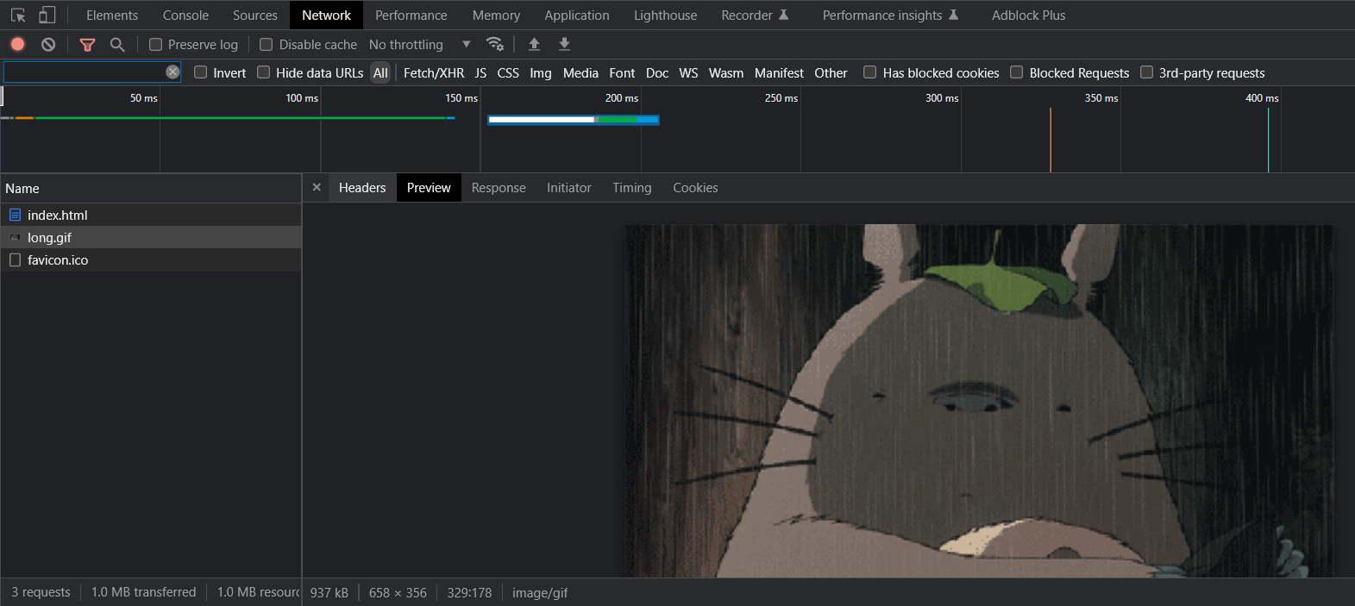Check Hide data URLs checkbox

click(264, 72)
